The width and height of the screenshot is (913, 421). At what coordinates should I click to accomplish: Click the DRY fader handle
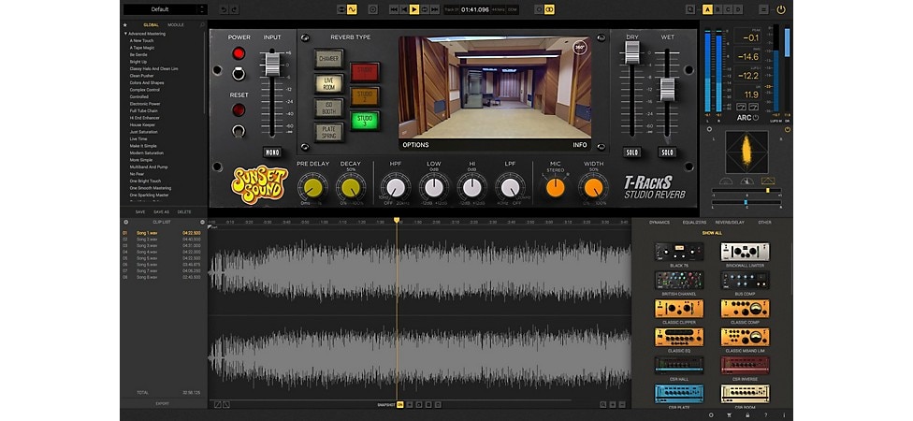click(632, 52)
